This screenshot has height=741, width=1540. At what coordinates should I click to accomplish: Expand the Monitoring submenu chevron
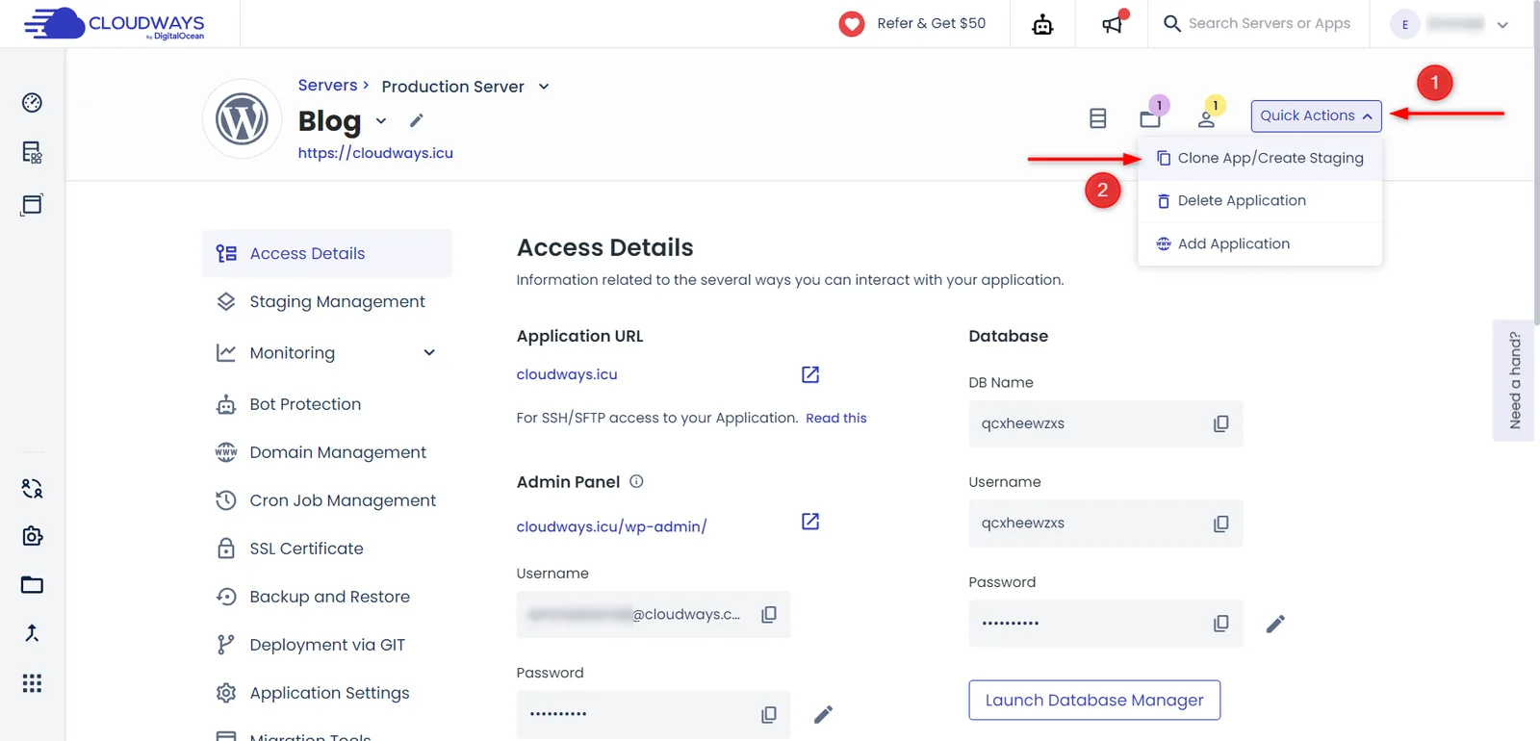click(x=429, y=352)
